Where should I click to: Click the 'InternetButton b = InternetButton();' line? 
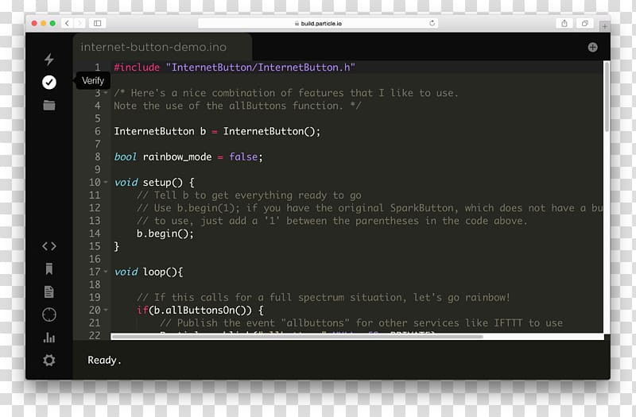coord(217,131)
